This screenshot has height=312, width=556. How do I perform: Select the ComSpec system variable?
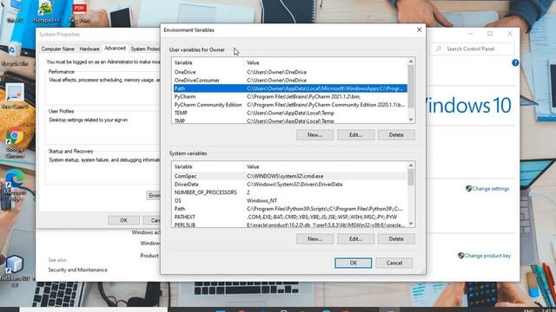click(x=290, y=176)
